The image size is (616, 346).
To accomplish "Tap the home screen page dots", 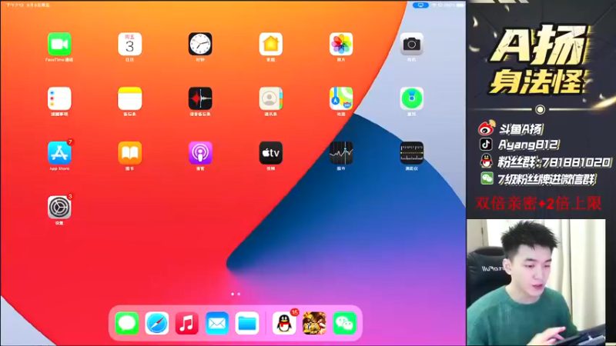I will coord(236,294).
